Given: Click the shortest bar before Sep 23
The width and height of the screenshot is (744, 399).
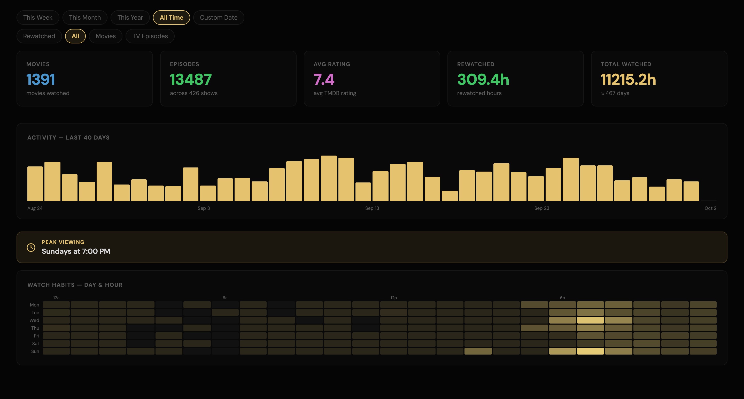Looking at the screenshot, I should [450, 196].
